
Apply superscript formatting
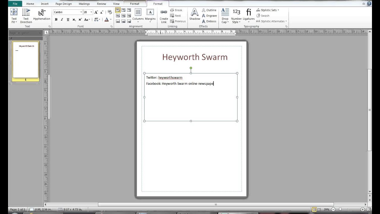80,20
